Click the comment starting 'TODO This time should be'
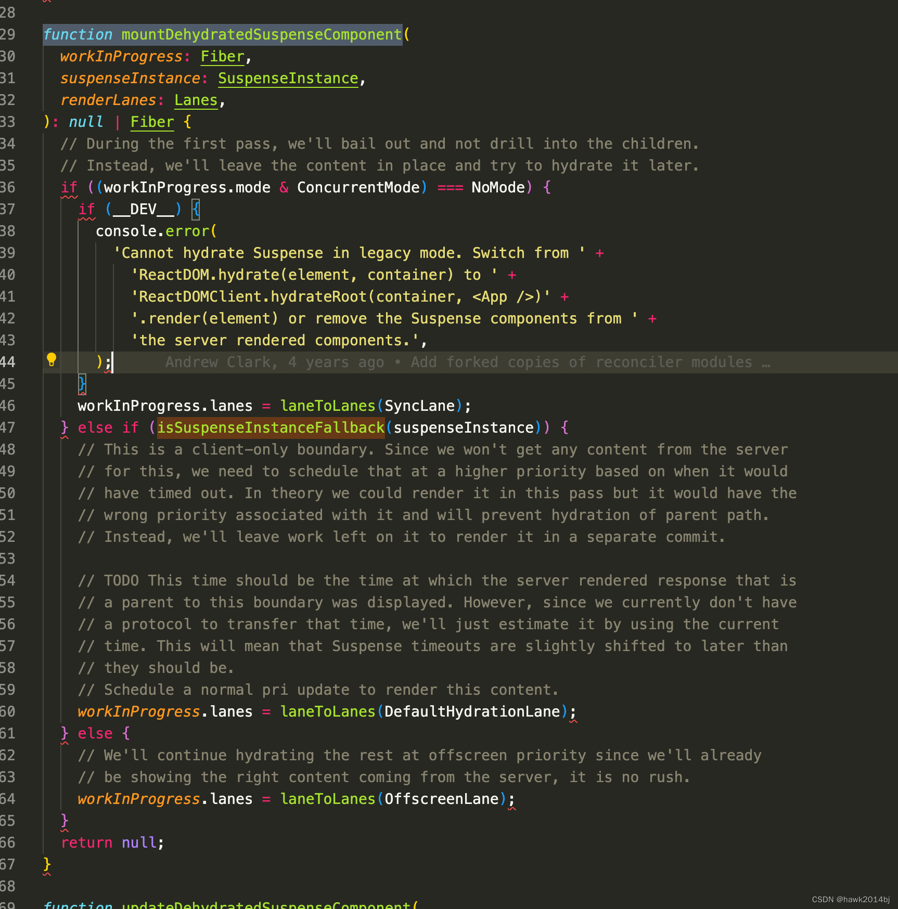This screenshot has width=898, height=909. tap(437, 580)
